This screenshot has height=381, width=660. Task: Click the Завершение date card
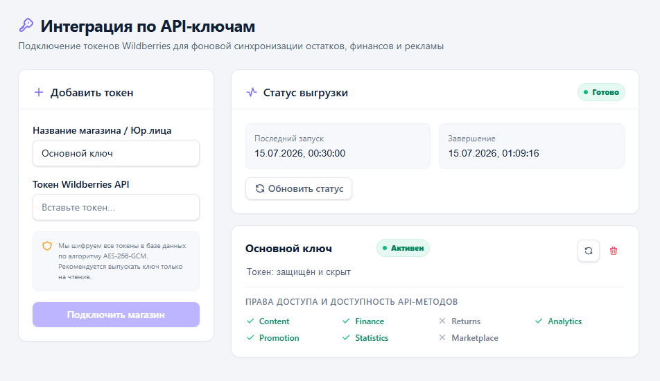(x=532, y=146)
